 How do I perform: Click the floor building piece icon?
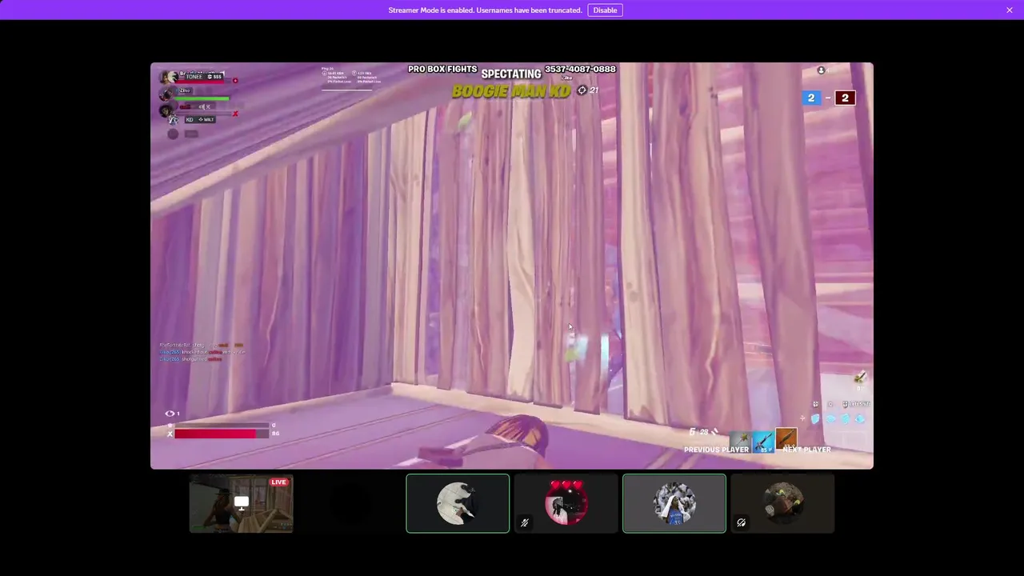click(830, 418)
